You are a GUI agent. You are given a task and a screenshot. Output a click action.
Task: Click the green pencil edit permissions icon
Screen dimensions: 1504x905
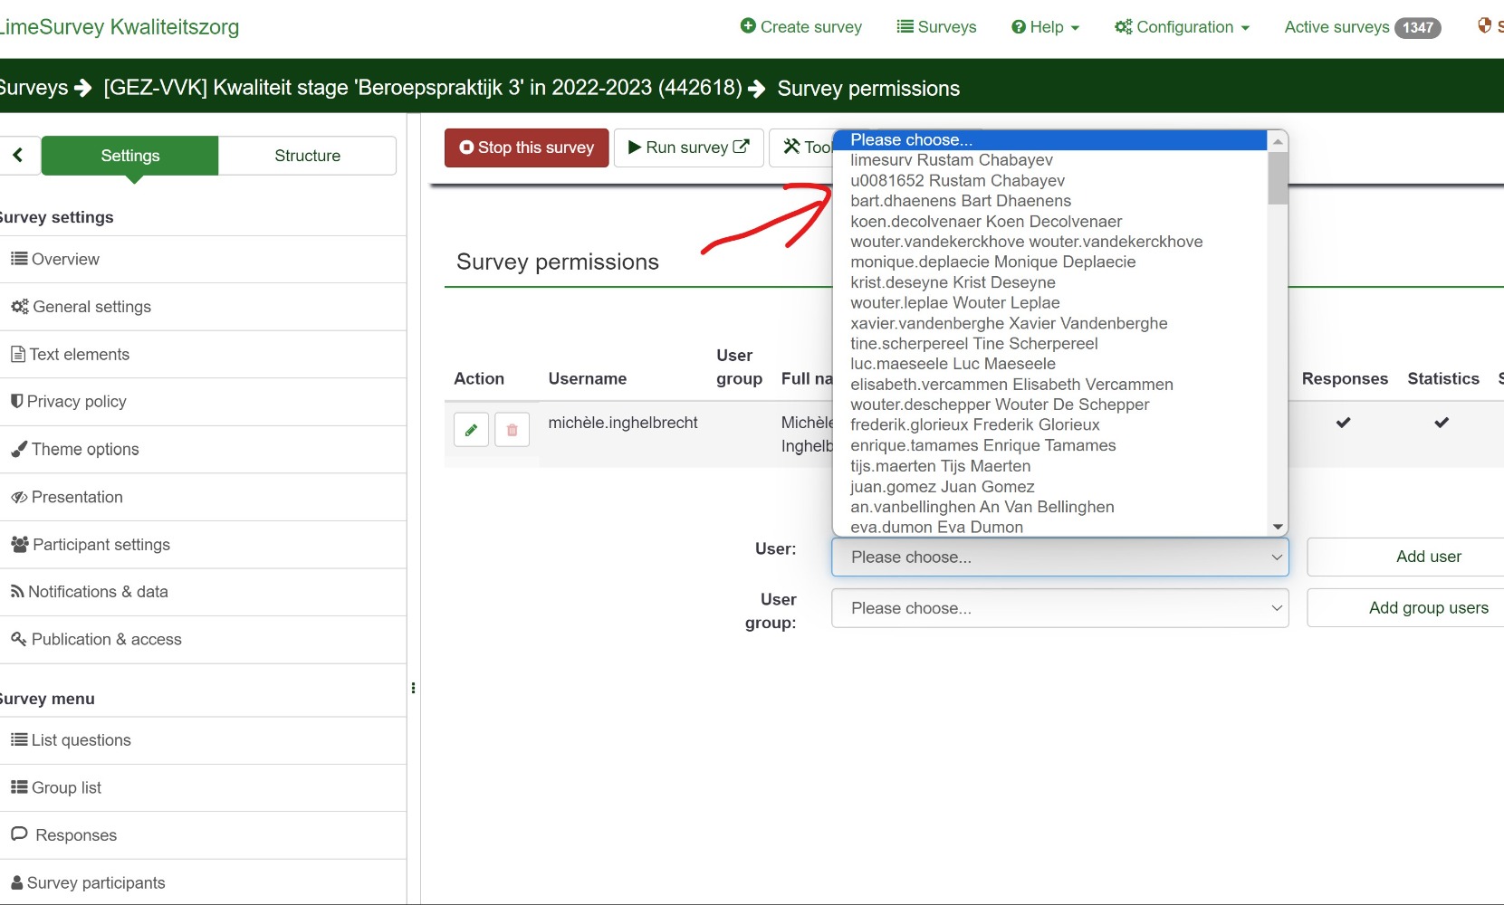tap(471, 430)
